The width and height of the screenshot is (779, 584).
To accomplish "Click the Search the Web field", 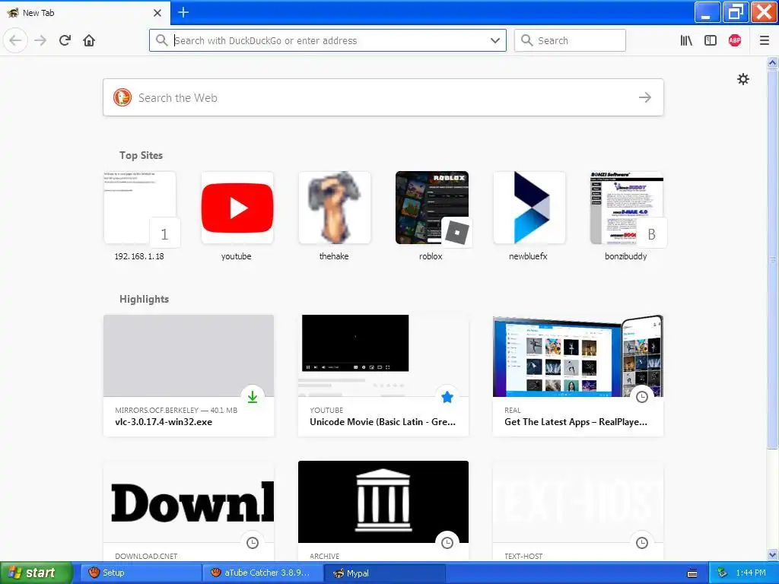I will [383, 97].
